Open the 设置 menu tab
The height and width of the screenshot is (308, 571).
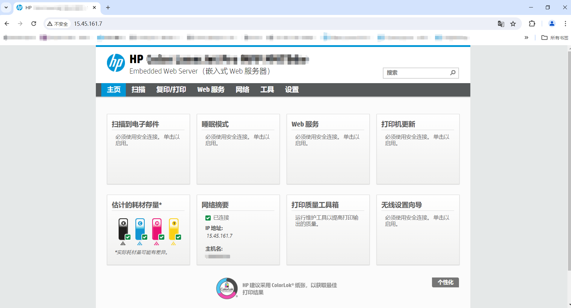click(x=291, y=90)
